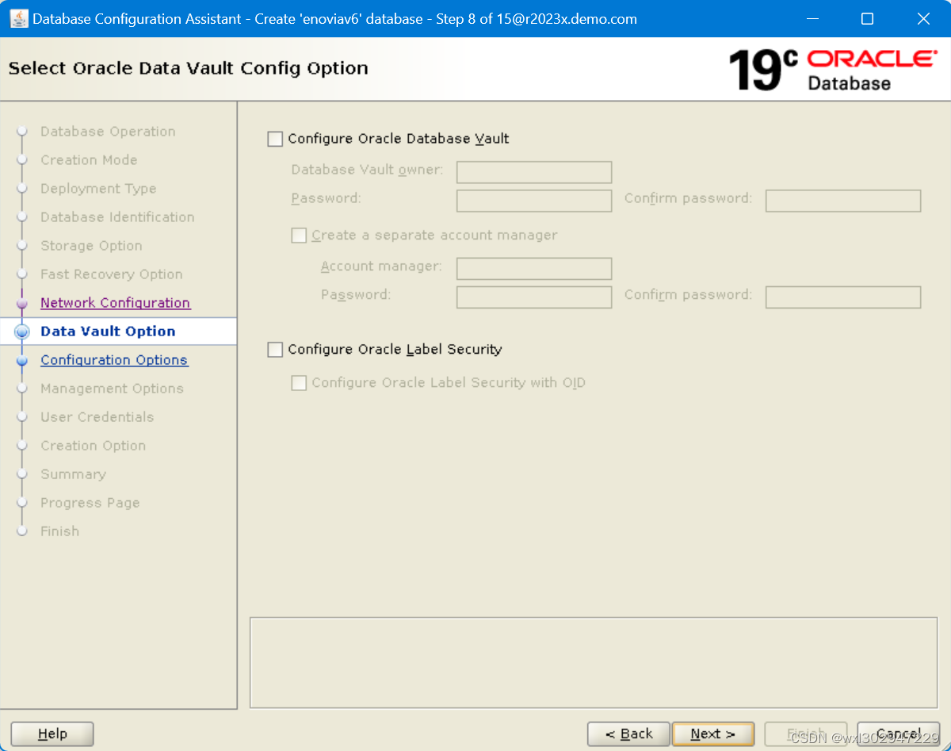This screenshot has height=751, width=951.
Task: Go back with the Back button
Action: tap(628, 734)
